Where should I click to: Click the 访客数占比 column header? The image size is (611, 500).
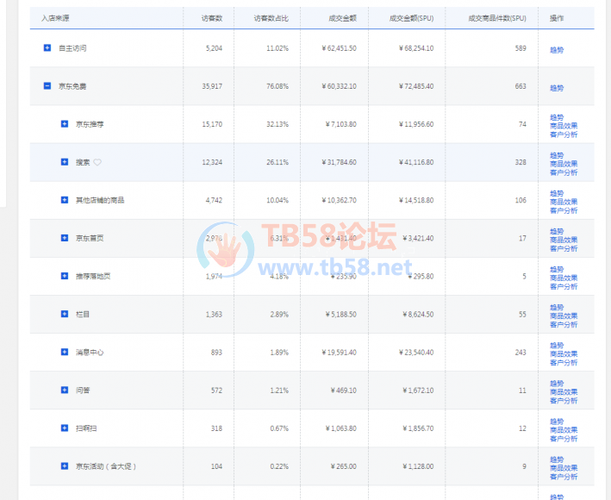pos(271,18)
